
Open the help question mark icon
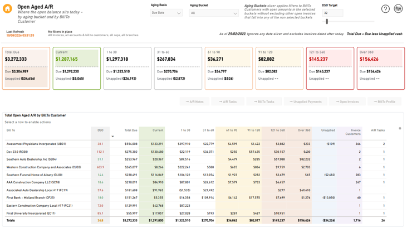point(385,9)
